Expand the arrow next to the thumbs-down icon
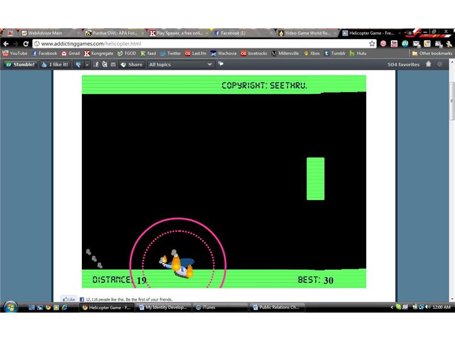Screen dimensions: 455x341 (x=86, y=64)
